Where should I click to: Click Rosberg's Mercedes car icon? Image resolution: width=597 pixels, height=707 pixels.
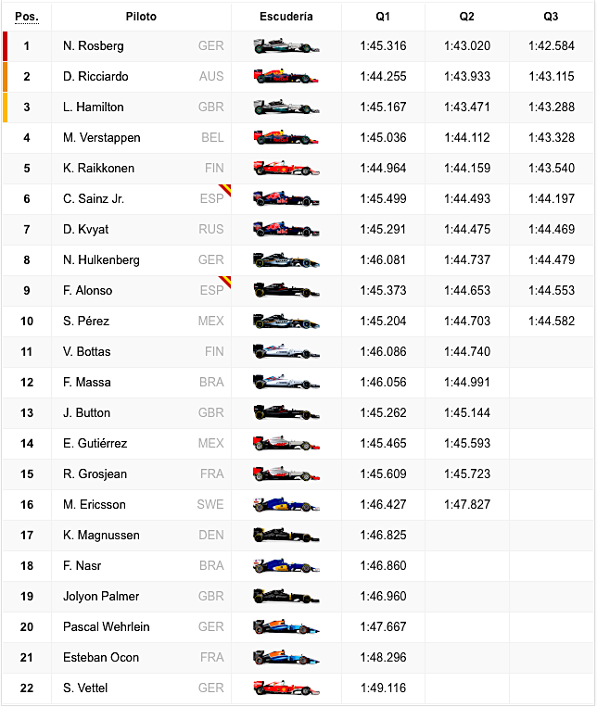(286, 46)
